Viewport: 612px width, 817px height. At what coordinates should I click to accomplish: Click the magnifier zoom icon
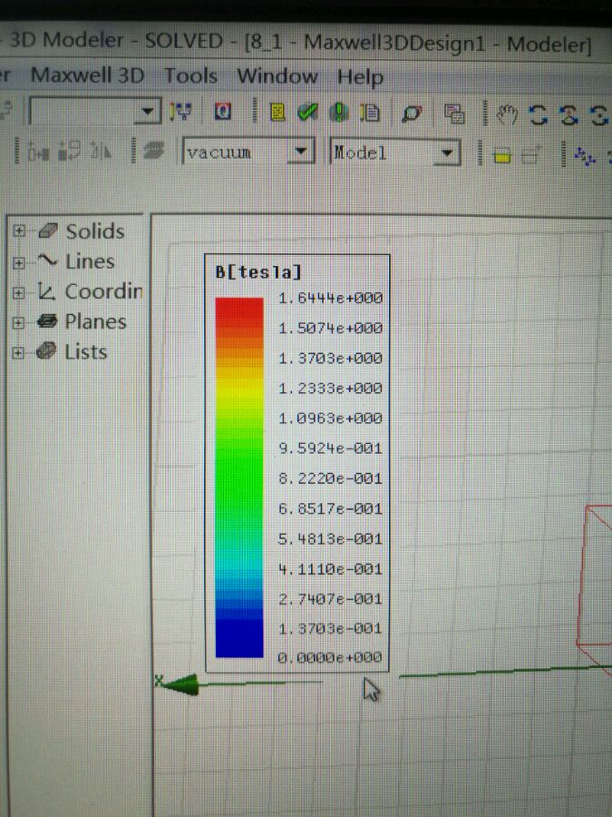click(x=411, y=113)
